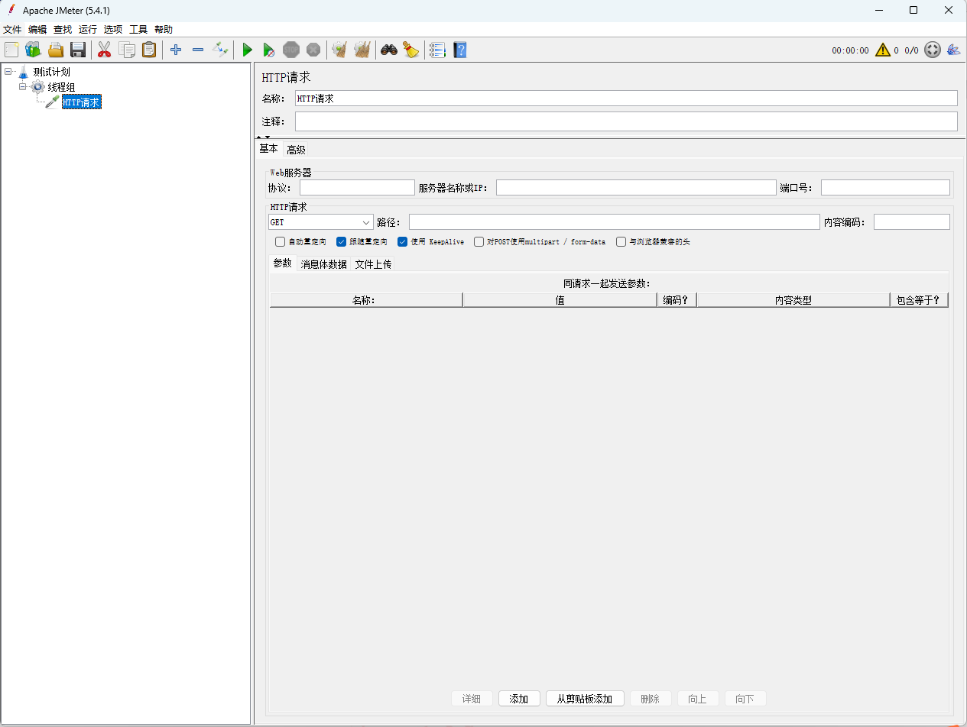Open the 选项 menu

(113, 30)
